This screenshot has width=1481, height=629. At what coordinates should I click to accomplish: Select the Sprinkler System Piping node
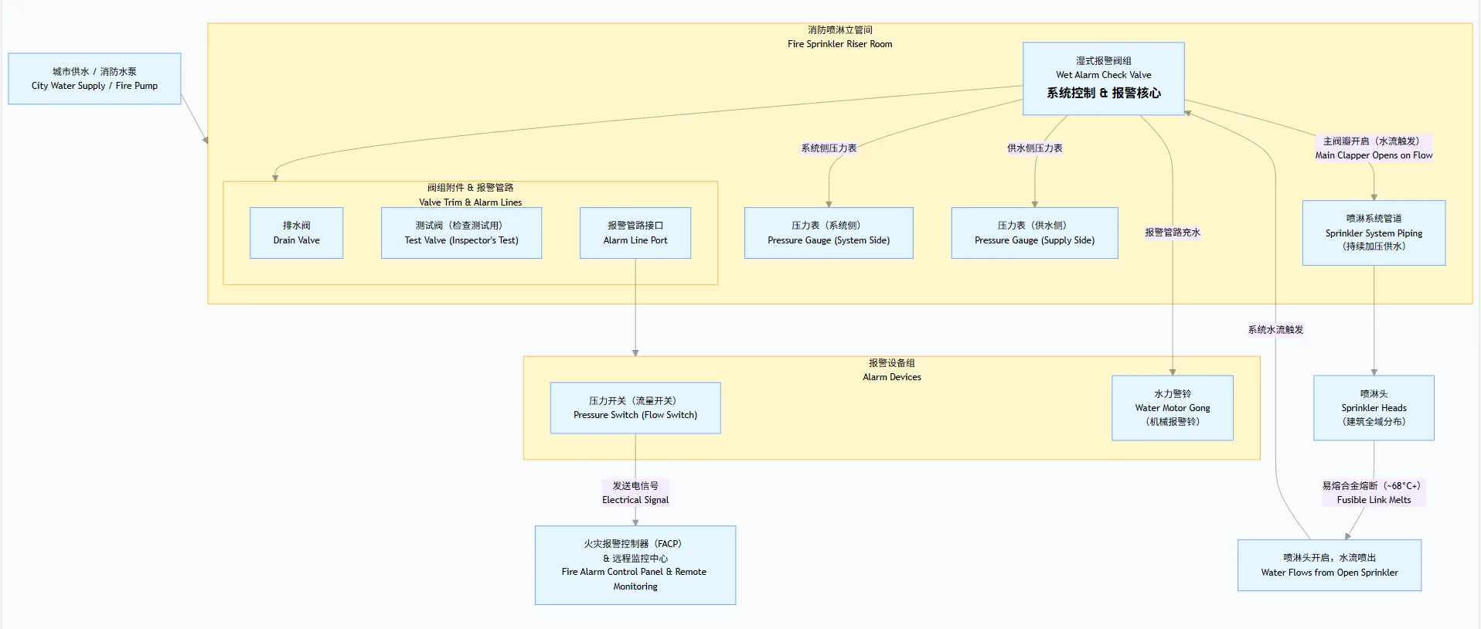coord(1374,233)
